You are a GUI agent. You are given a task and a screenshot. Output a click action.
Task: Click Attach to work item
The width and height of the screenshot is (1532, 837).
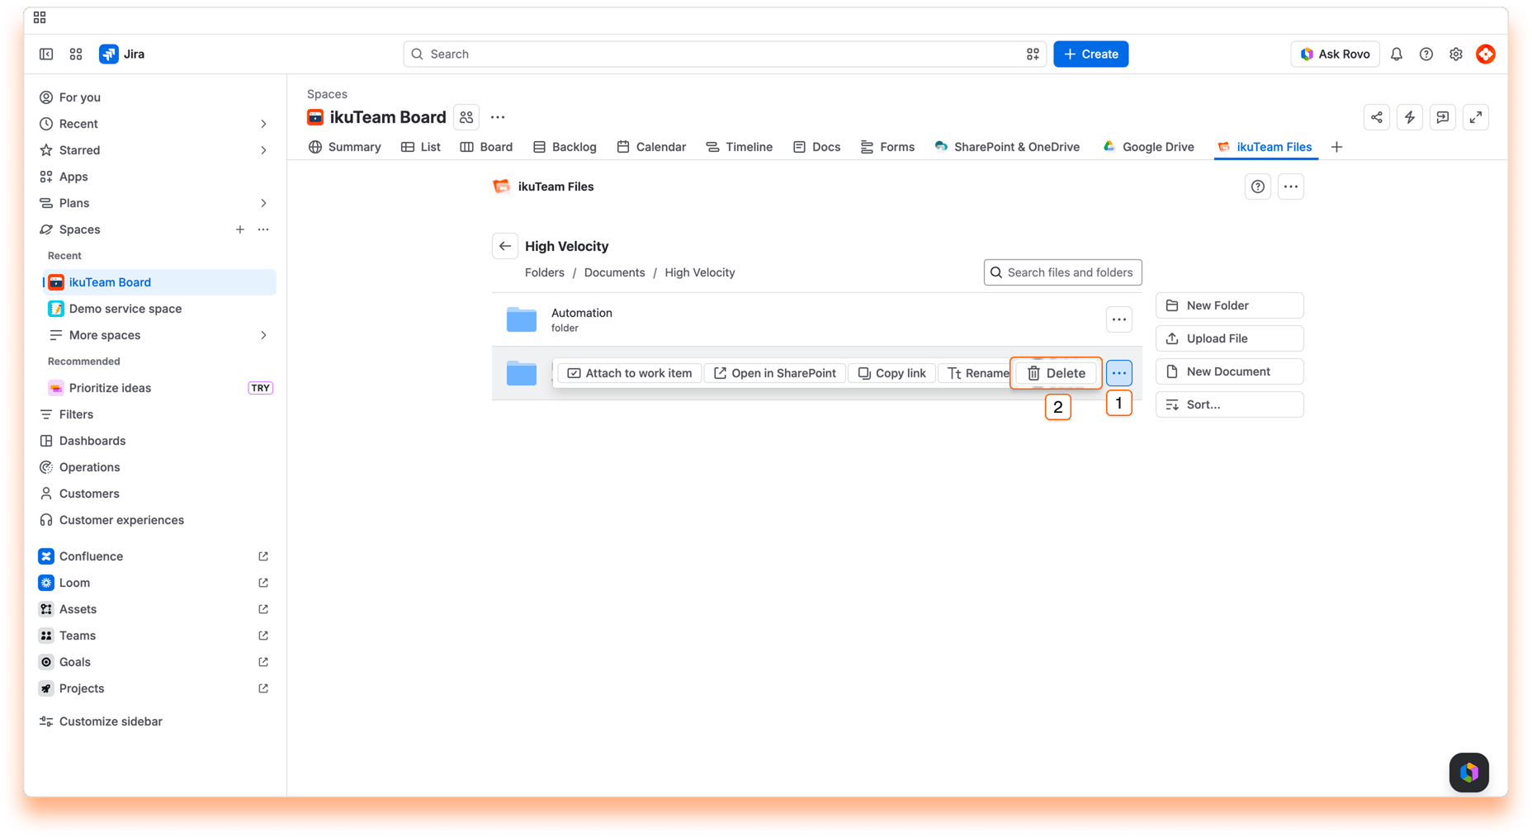coord(630,373)
